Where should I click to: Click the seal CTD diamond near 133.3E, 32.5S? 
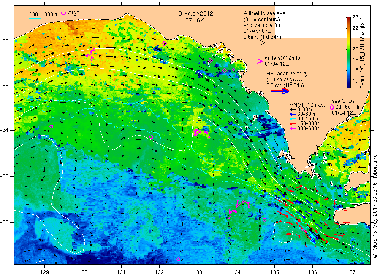point(210,61)
